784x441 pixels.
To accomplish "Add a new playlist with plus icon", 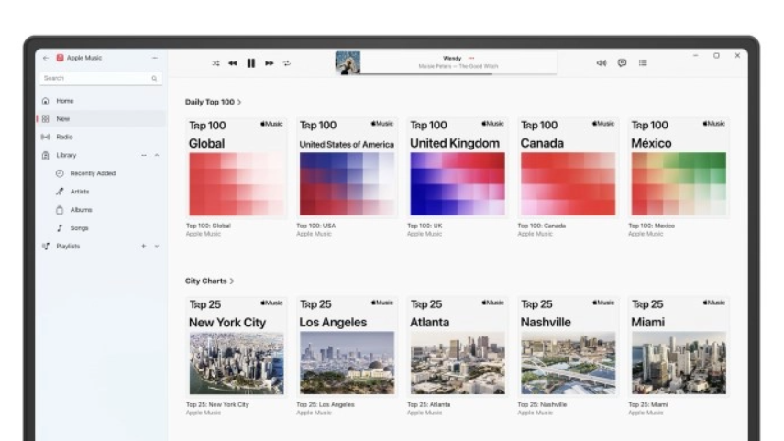I will coord(143,246).
